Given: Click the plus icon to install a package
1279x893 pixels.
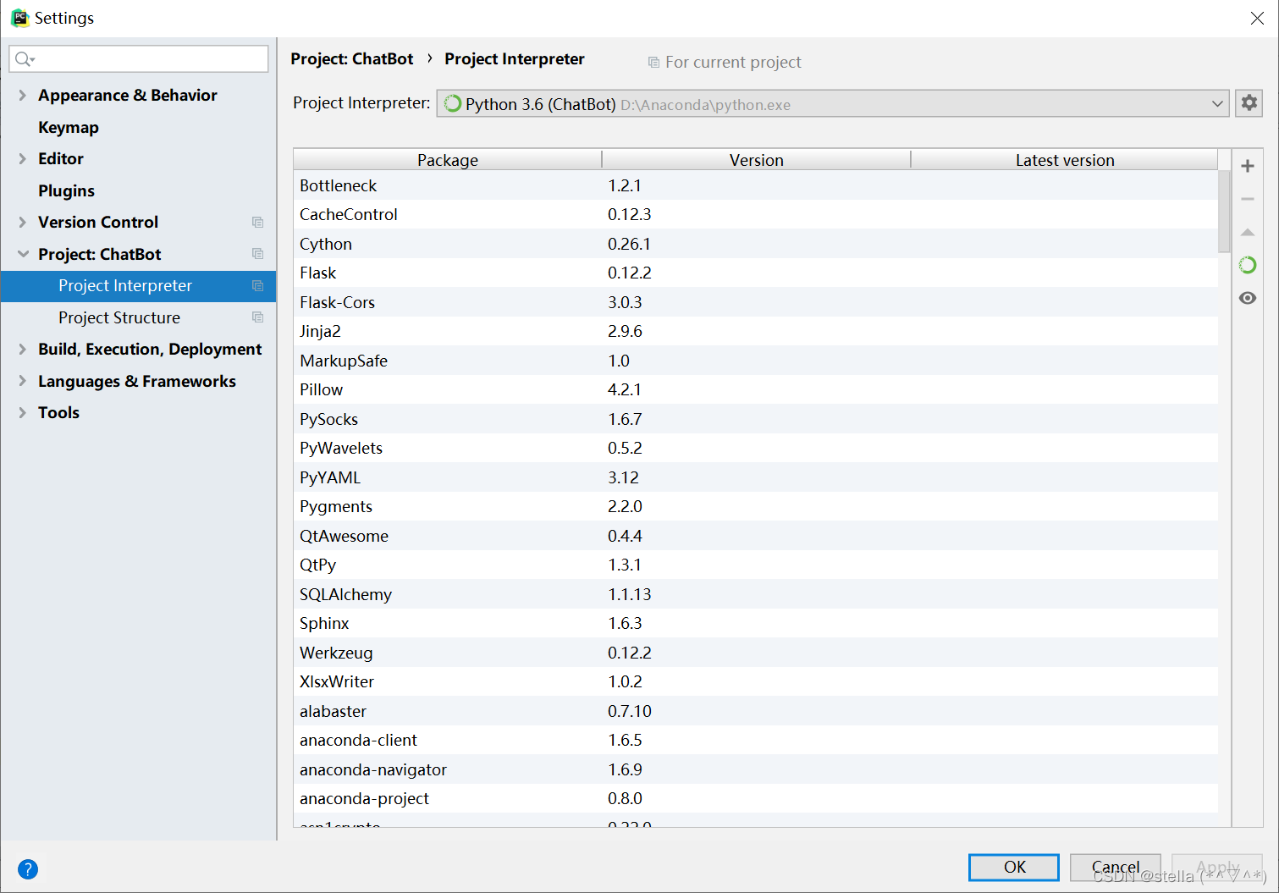Looking at the screenshot, I should [x=1247, y=165].
